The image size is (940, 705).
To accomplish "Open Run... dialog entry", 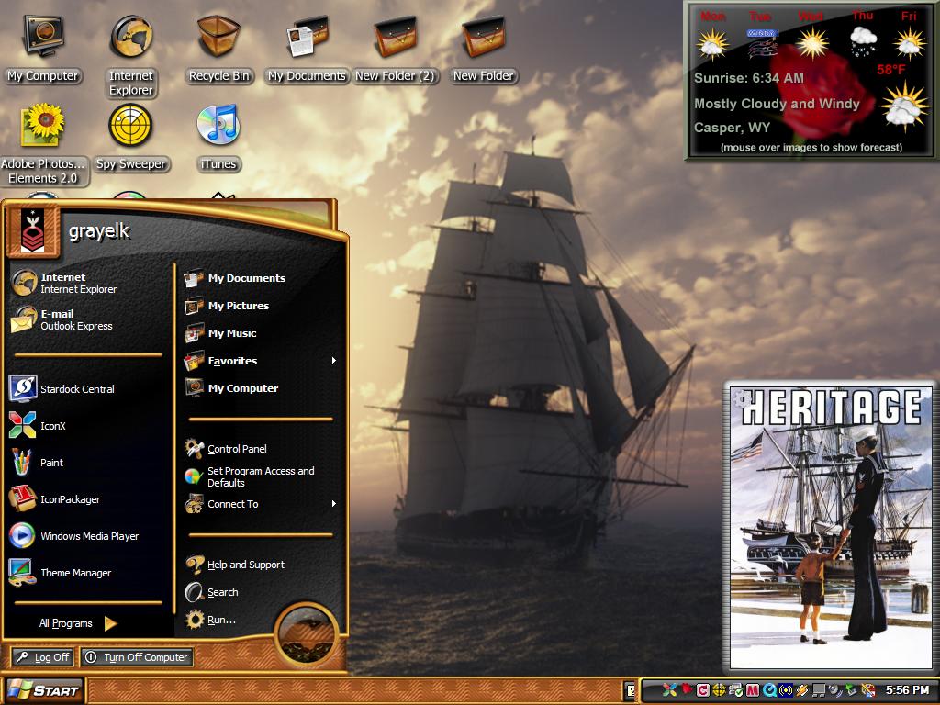I will [211, 620].
